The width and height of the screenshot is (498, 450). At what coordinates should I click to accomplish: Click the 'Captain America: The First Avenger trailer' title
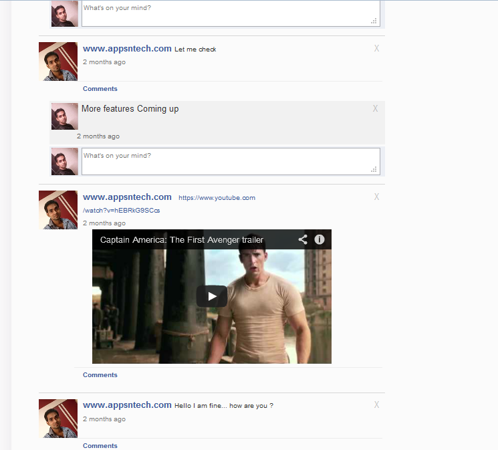(x=182, y=239)
